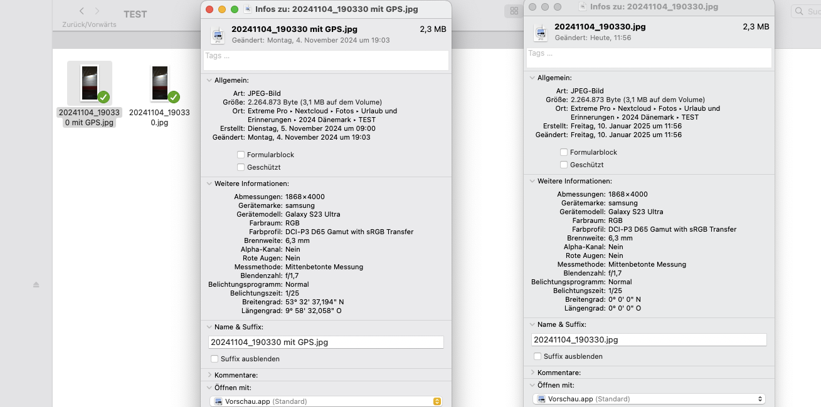
Task: Enable Geschützt in the left info window
Action: (x=241, y=167)
